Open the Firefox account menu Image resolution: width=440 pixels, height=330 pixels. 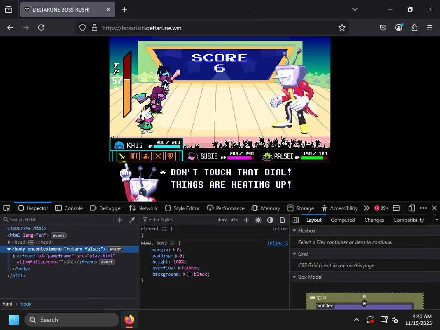click(399, 27)
